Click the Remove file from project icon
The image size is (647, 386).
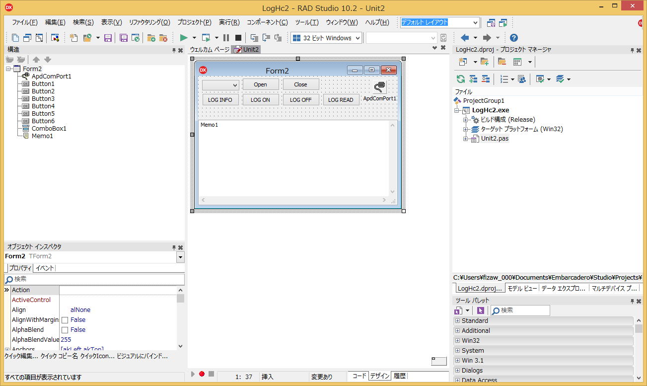[x=163, y=38]
